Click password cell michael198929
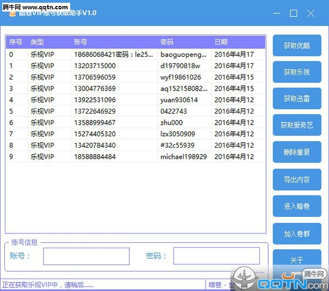Screen dimensions: 329x291 point(184,156)
